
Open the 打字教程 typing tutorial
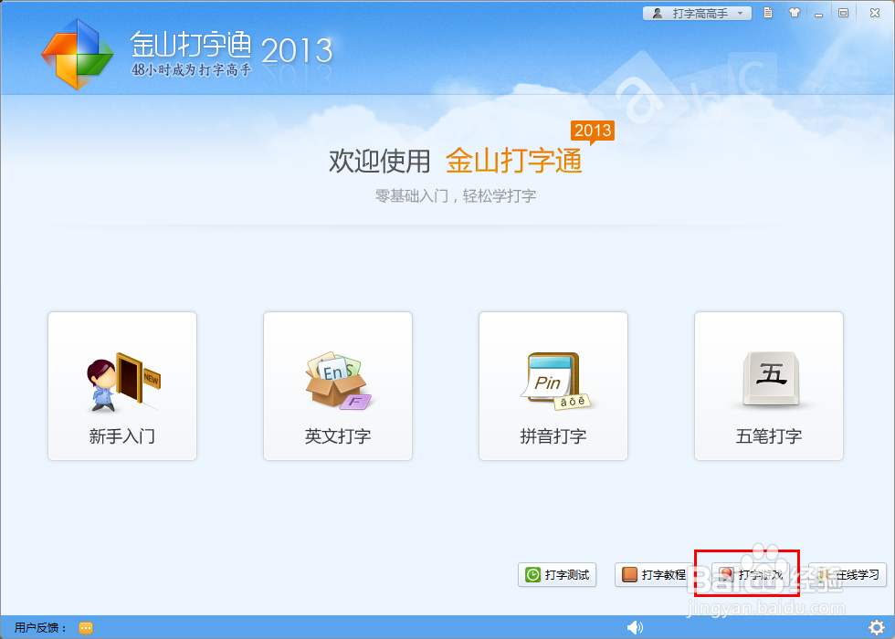(652, 575)
